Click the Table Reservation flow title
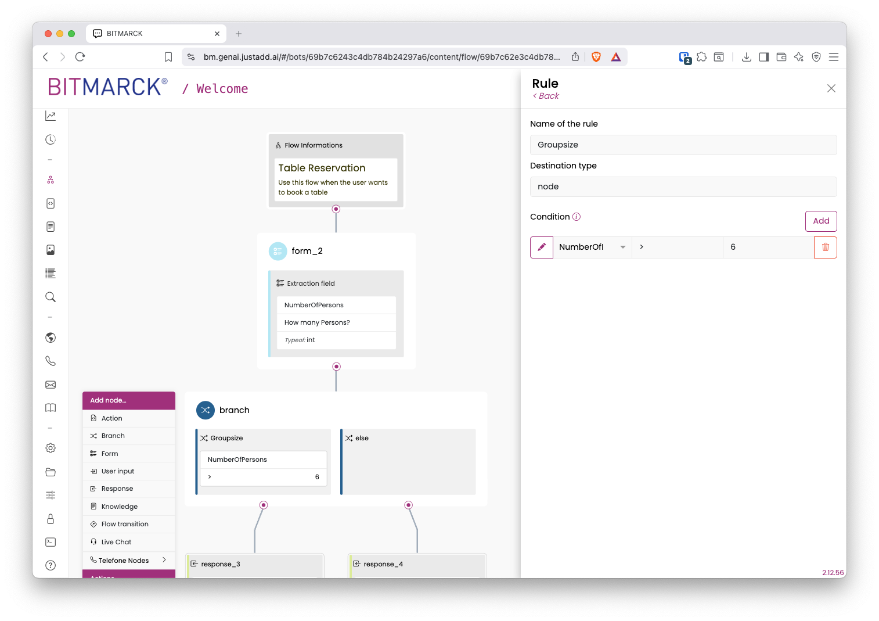The height and width of the screenshot is (621, 879). click(322, 168)
